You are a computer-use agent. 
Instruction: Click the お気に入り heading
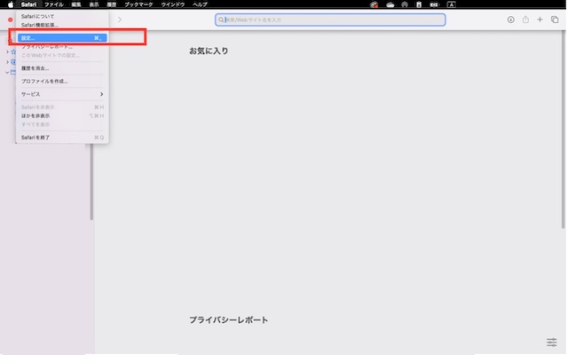[209, 51]
